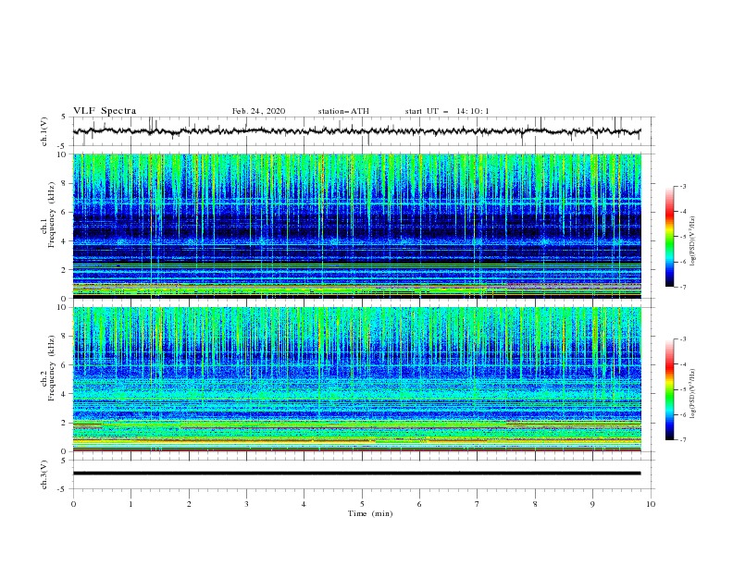
Task: Click inside the ch.2 spectrogram panel
Action: (x=356, y=379)
